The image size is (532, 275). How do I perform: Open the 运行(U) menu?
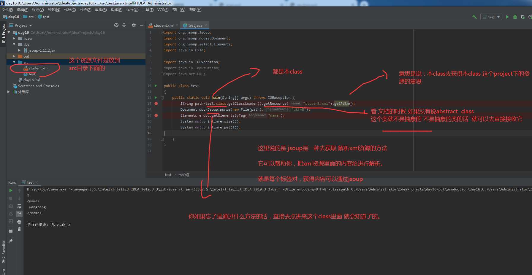[x=132, y=10]
